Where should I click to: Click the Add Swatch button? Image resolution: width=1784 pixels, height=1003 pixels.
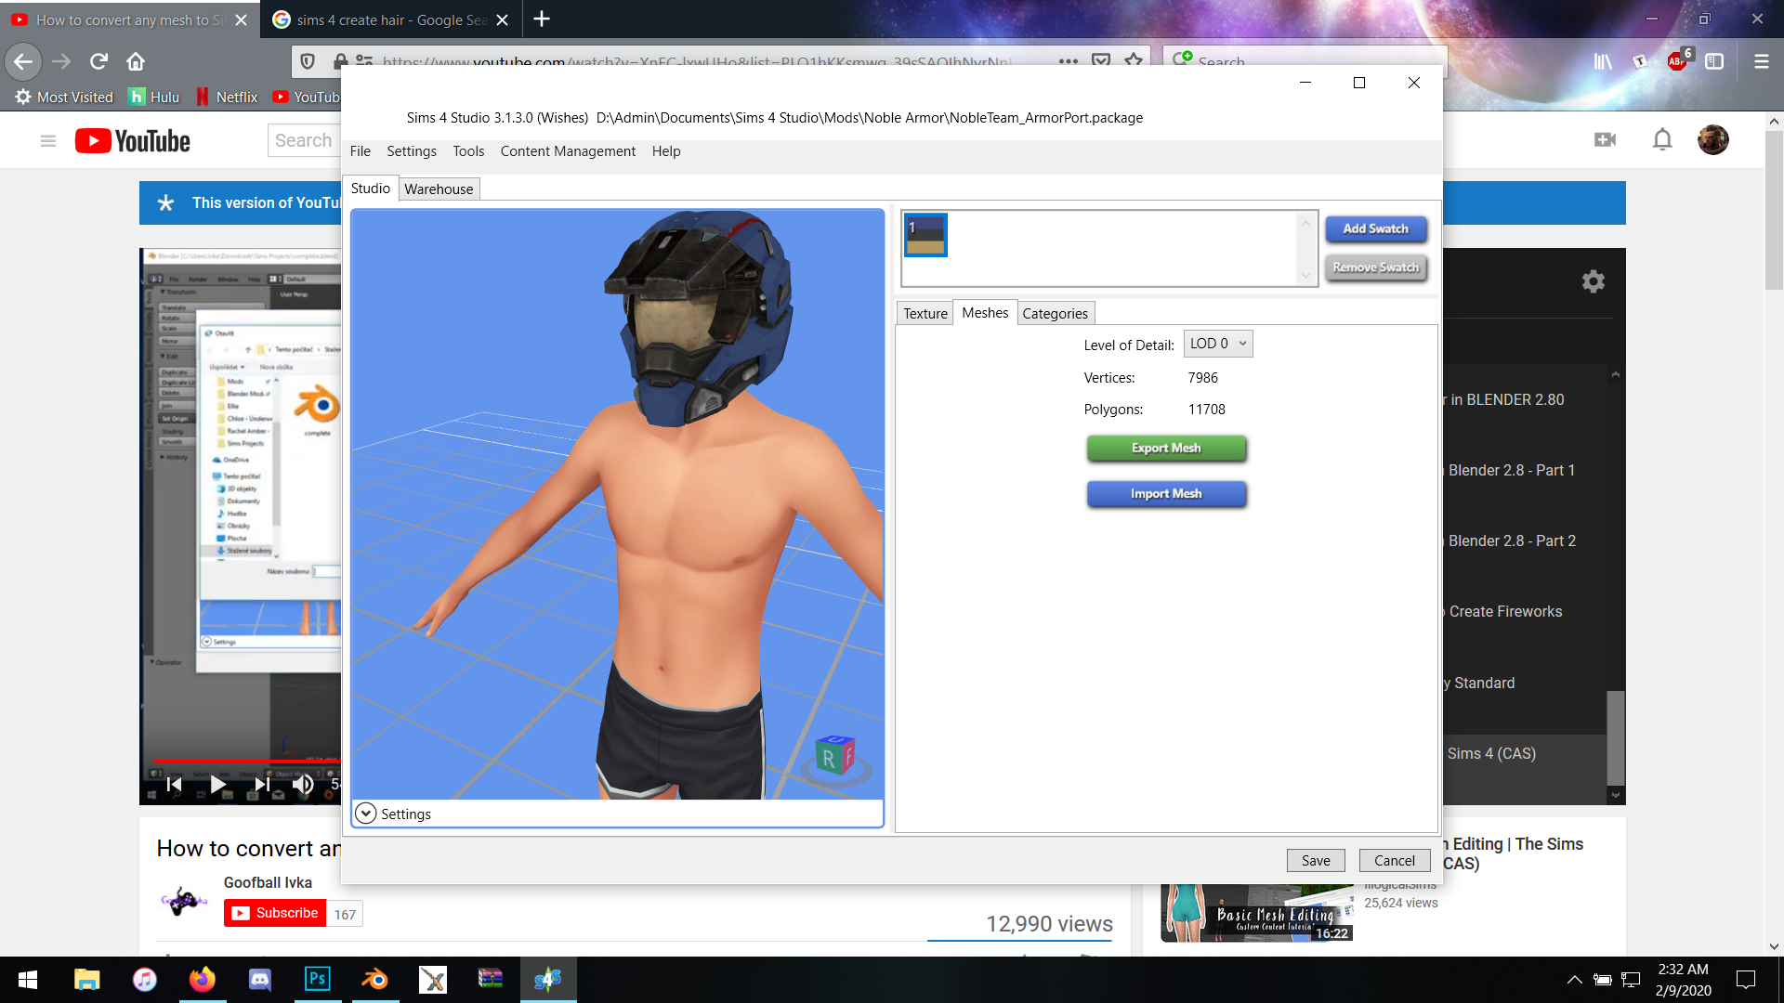pyautogui.click(x=1375, y=228)
